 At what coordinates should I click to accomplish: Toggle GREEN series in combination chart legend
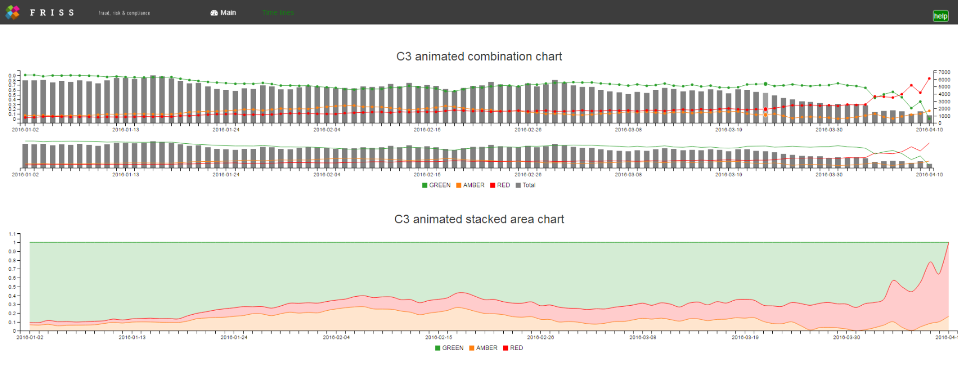[x=436, y=185]
